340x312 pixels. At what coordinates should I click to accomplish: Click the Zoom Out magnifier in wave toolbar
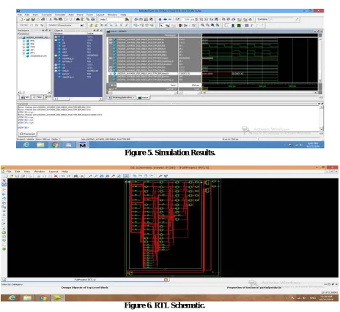click(x=207, y=26)
